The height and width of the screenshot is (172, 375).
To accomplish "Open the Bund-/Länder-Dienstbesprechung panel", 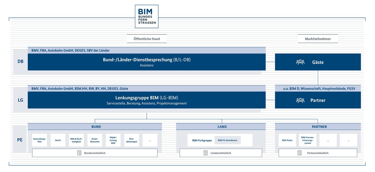I will pyautogui.click(x=146, y=62).
